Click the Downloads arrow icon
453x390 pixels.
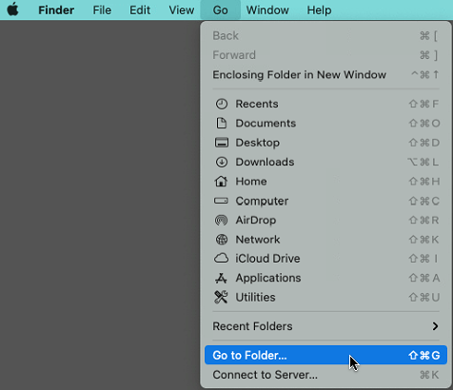coord(222,162)
